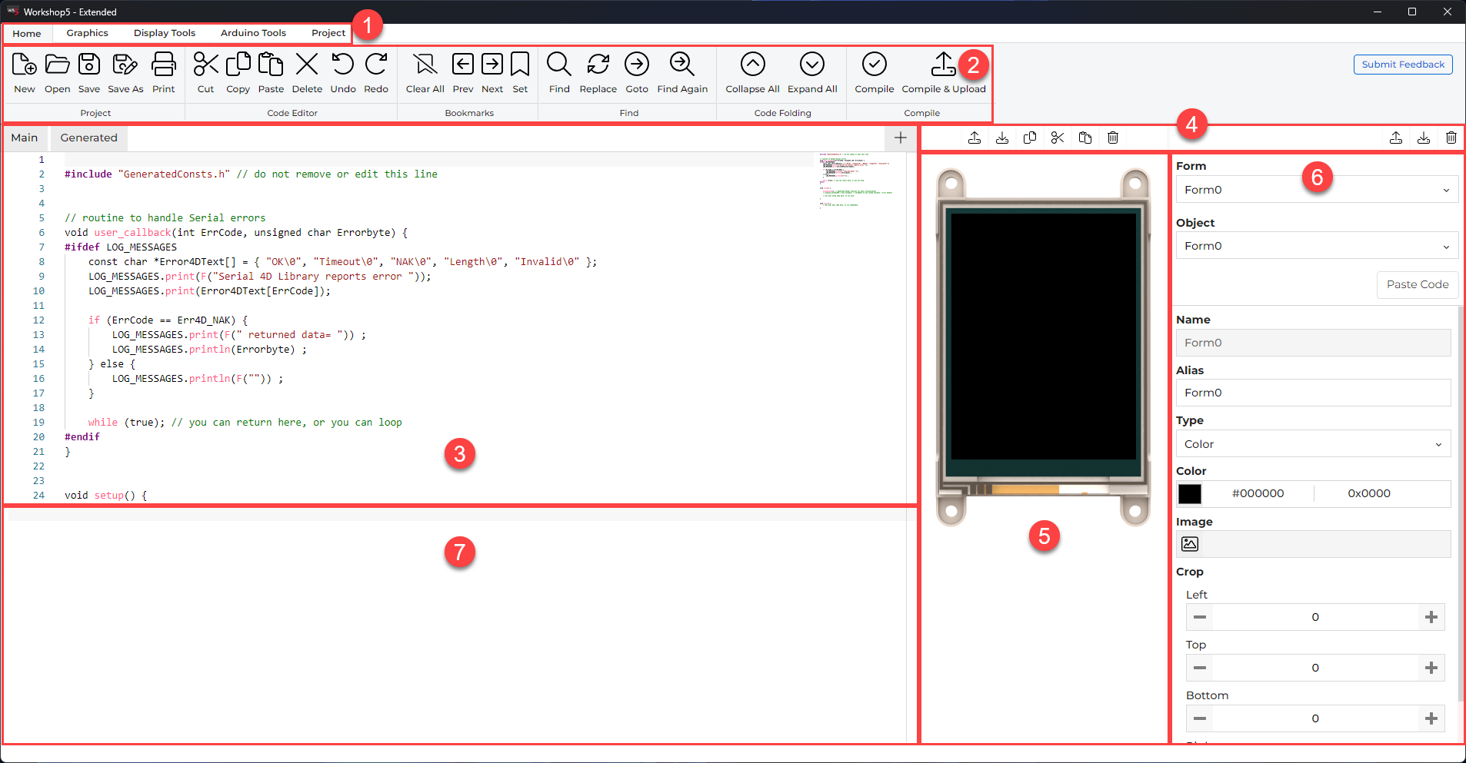Increase the Left crop value
Image resolution: width=1466 pixels, height=763 pixels.
tap(1431, 617)
